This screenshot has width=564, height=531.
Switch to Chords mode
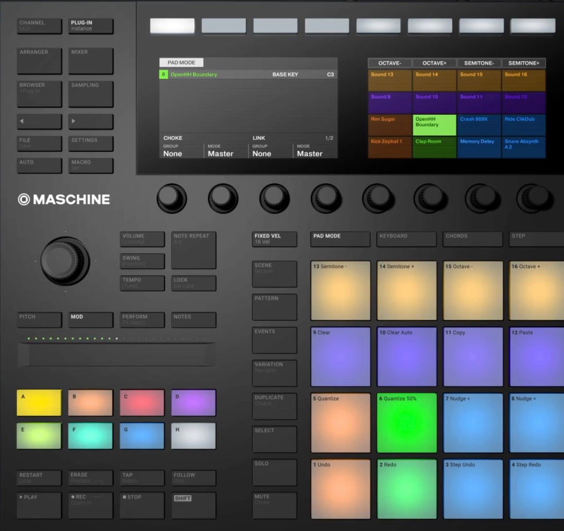472,239
